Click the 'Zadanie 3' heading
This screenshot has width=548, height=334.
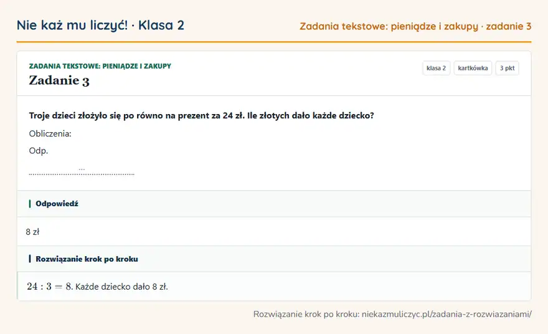[59, 80]
